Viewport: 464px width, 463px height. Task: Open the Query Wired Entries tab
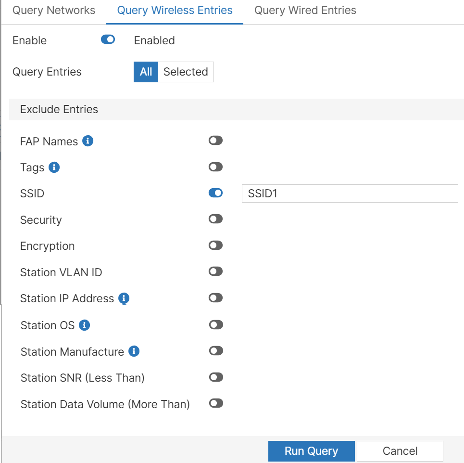(305, 11)
